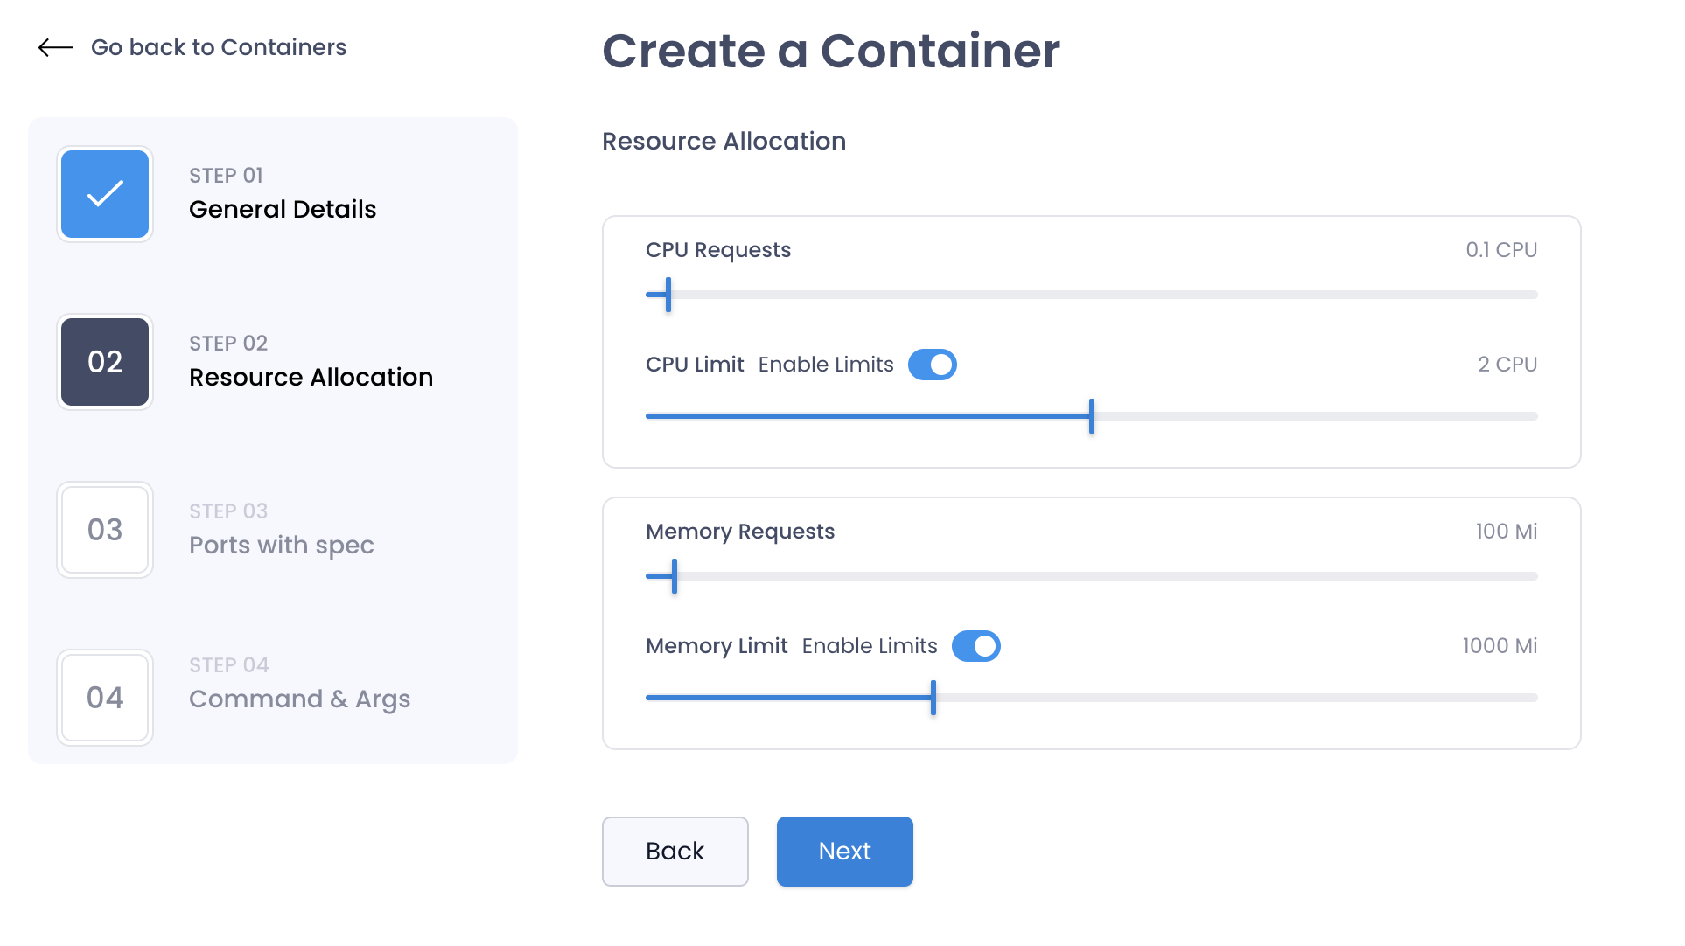The height and width of the screenshot is (946, 1685).
Task: Click the back arrow icon
Action: [x=56, y=47]
